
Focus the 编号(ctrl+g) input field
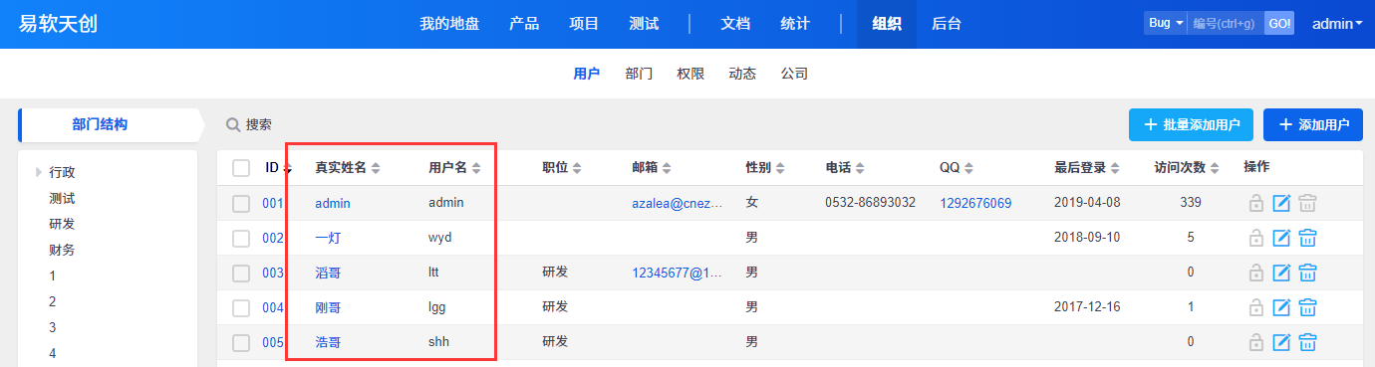pyautogui.click(x=1226, y=23)
